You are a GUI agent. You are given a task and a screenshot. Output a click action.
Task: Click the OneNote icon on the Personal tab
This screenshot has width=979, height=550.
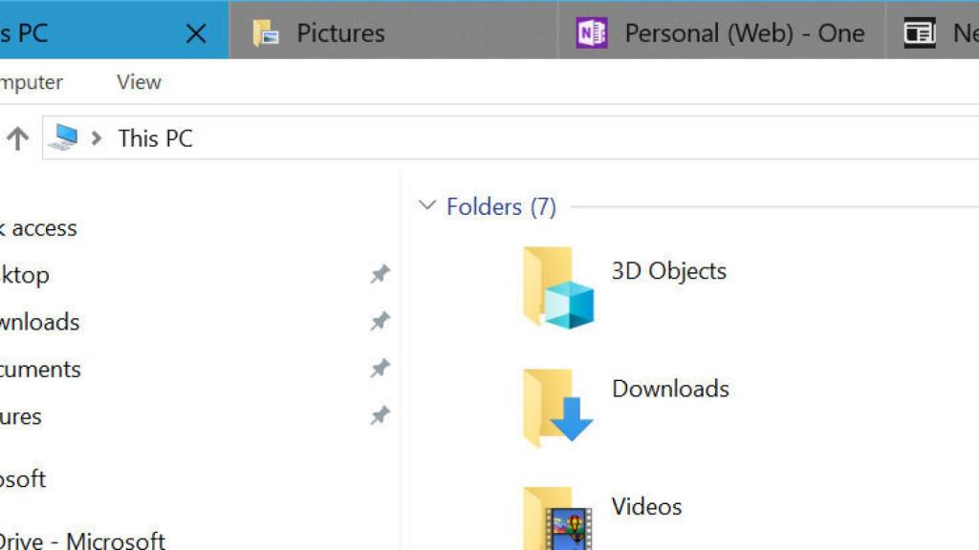[x=590, y=32]
